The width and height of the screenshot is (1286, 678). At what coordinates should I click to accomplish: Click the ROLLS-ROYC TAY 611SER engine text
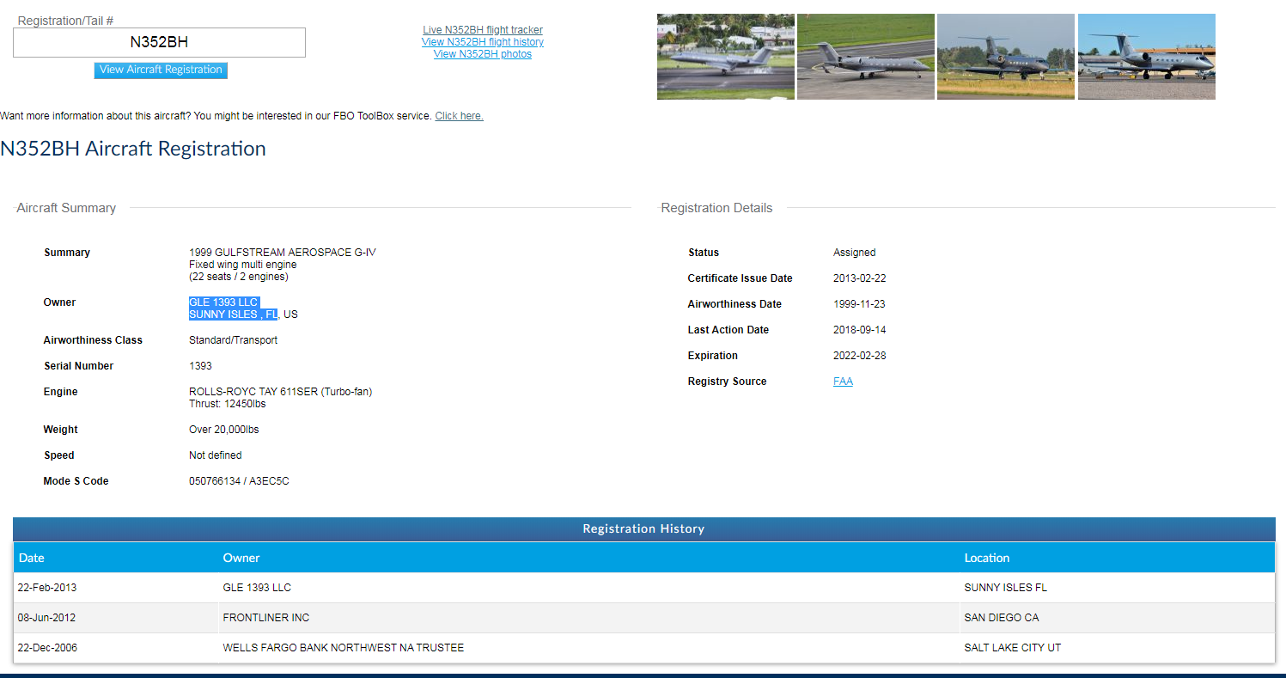[280, 392]
